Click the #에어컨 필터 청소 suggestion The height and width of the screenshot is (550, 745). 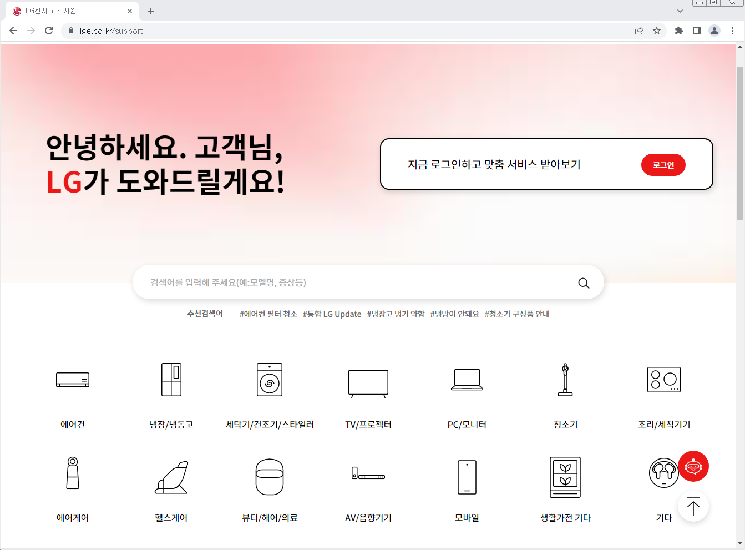tap(268, 314)
